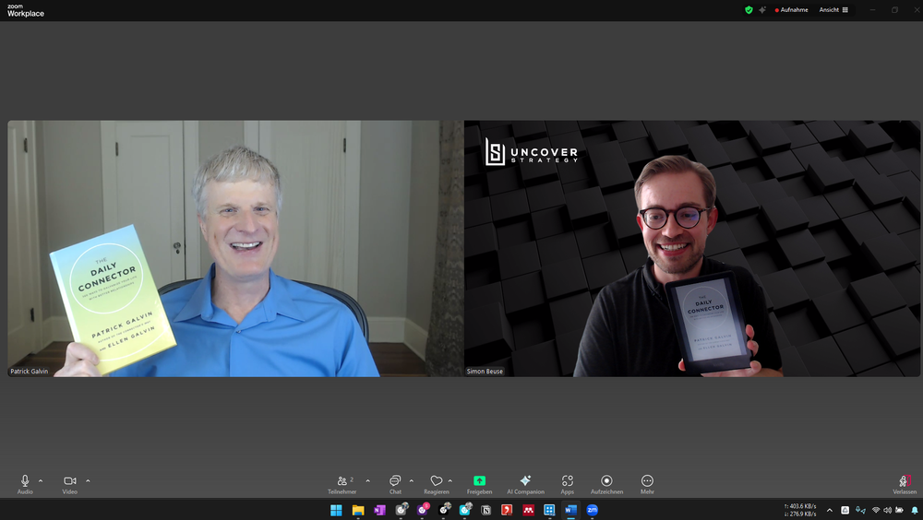This screenshot has height=520, width=923.
Task: Open the battery tray icon
Action: tap(899, 510)
